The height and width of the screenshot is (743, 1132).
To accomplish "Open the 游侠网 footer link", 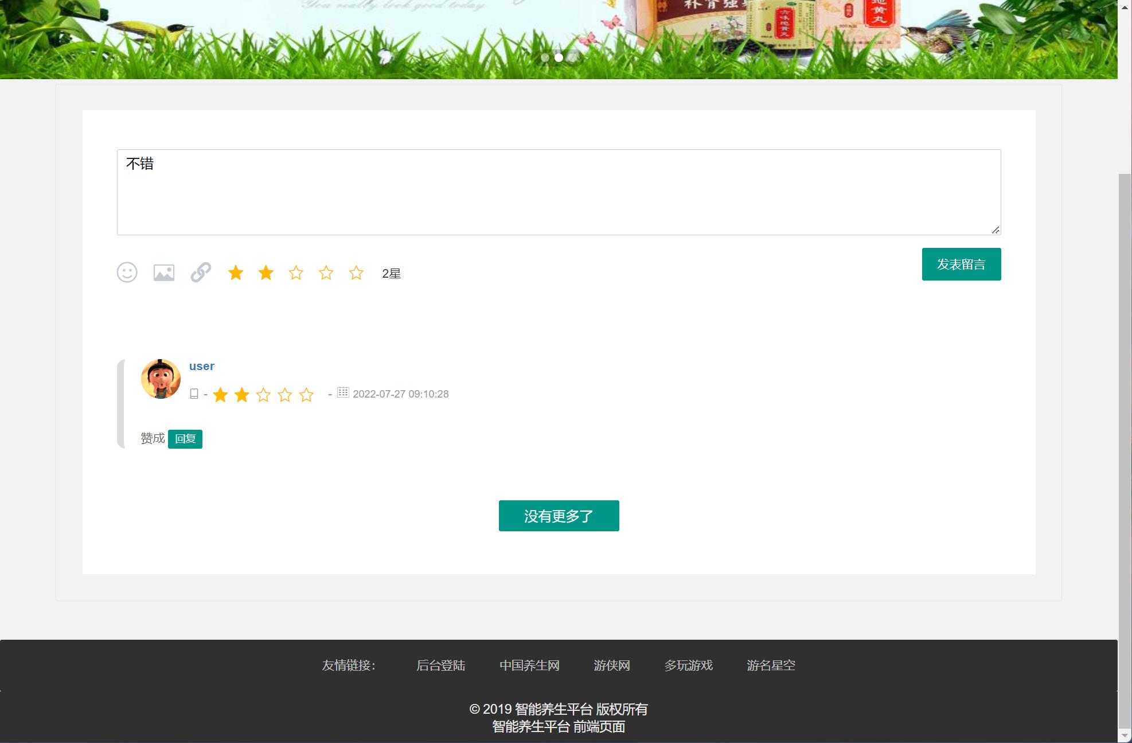I will tap(612, 666).
